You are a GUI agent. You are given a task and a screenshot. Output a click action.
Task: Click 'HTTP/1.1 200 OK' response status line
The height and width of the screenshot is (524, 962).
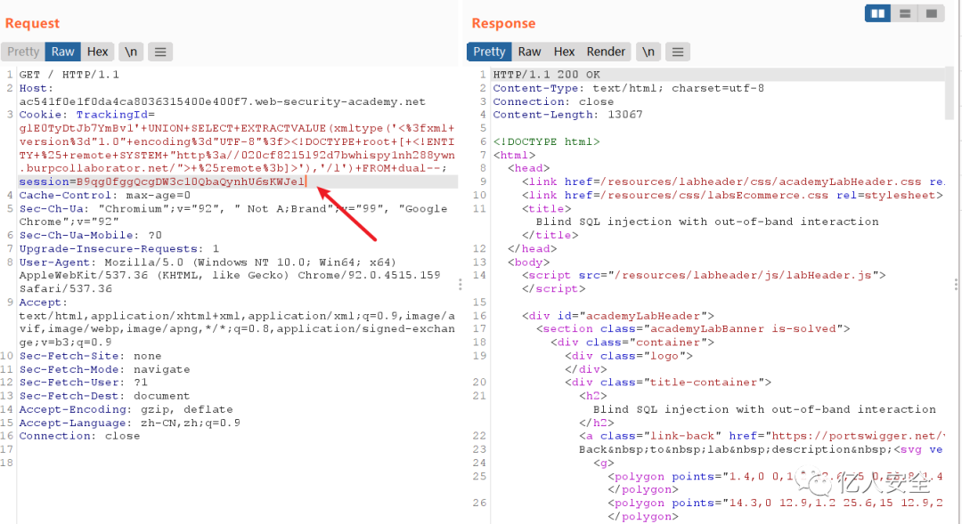pos(547,75)
